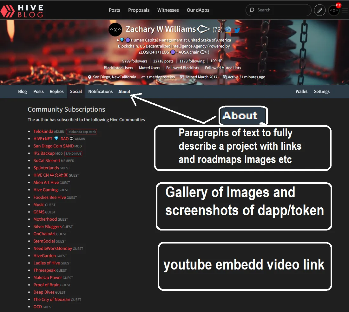Screen dimensions: 349x312
Task: Open the Alien Art Hive community
Action: 46,183
